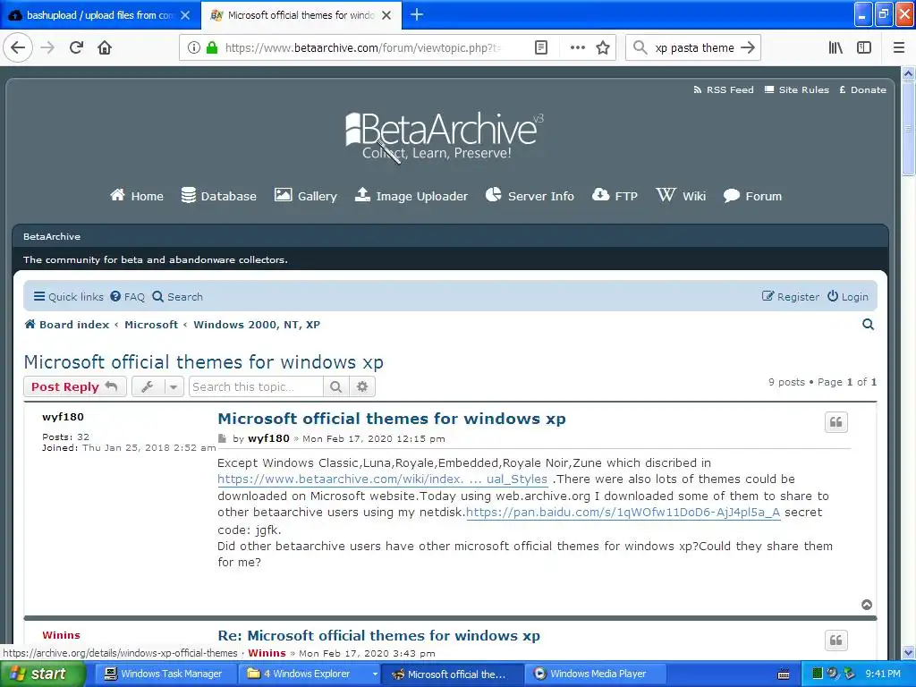Image resolution: width=916 pixels, height=687 pixels.
Task: Open a new tab with plus icon
Action: click(417, 14)
